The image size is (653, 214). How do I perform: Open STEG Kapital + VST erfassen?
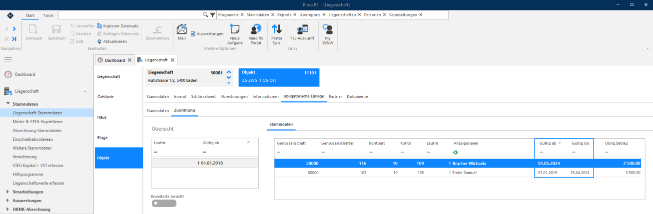coord(47,166)
